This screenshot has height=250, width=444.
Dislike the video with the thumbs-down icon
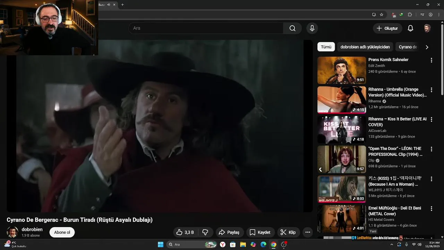[205, 232]
